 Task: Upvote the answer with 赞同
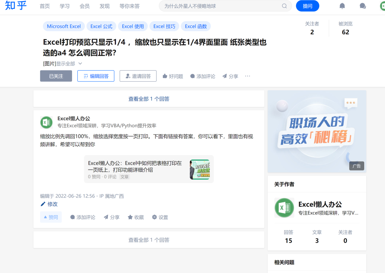pyautogui.click(x=51, y=217)
